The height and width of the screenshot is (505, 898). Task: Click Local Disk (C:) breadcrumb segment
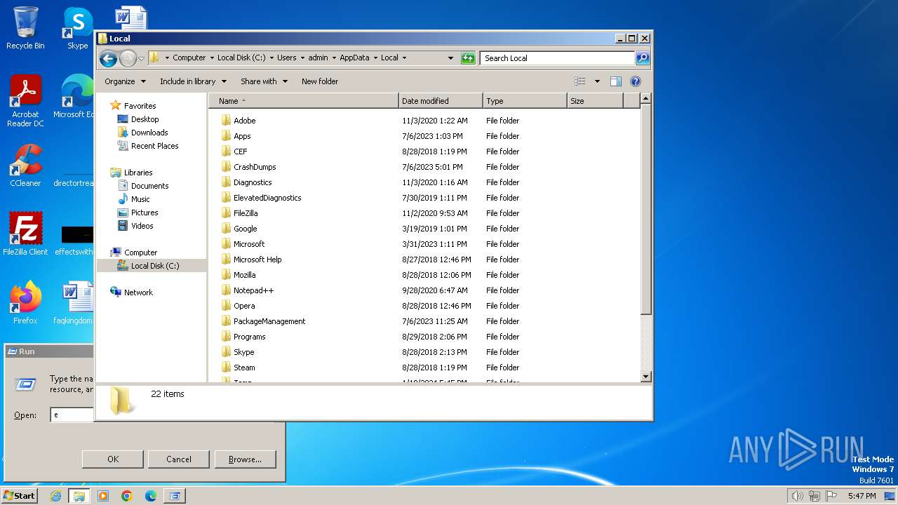[241, 58]
